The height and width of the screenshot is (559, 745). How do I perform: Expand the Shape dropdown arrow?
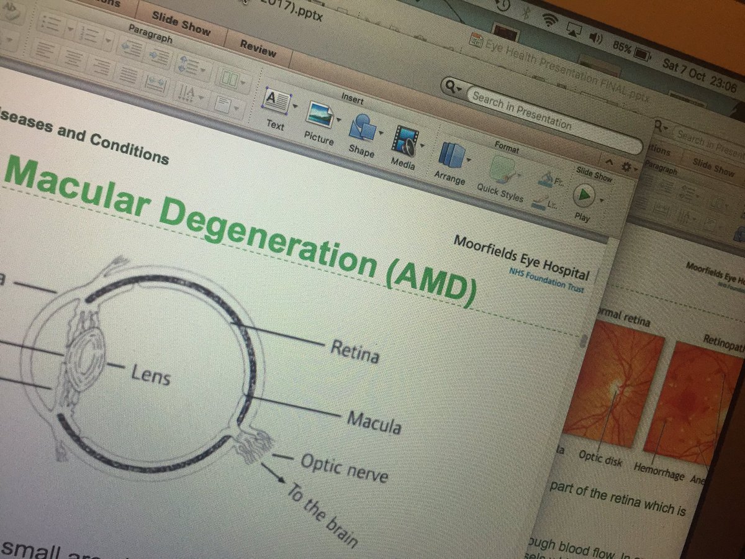click(381, 132)
